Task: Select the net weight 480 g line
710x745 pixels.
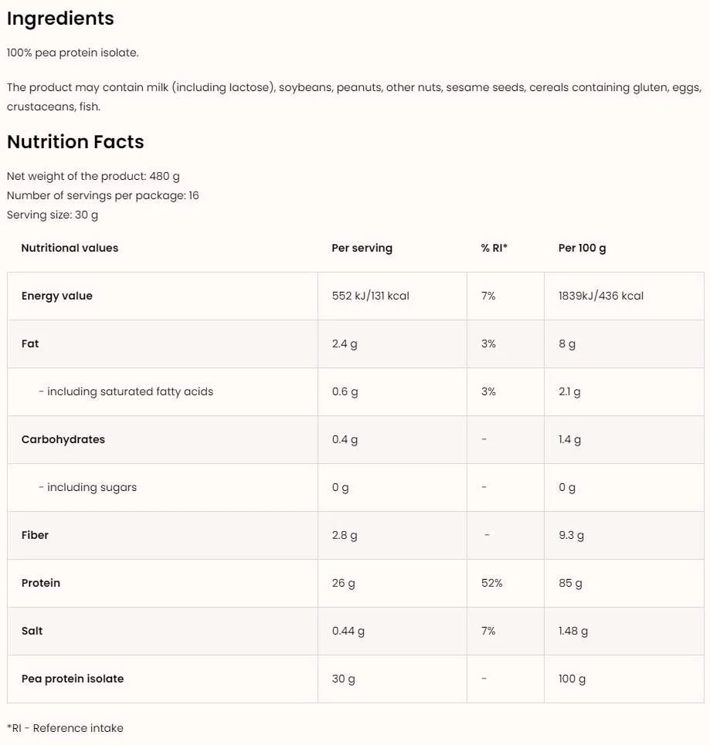Action: coord(93,176)
